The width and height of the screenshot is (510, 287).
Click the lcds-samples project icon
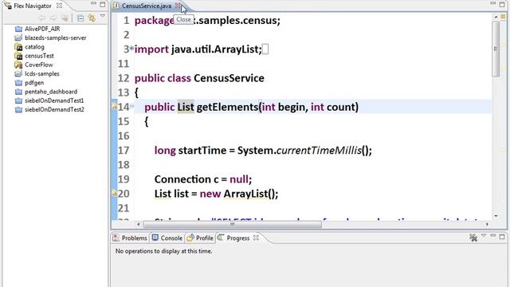tap(18, 74)
